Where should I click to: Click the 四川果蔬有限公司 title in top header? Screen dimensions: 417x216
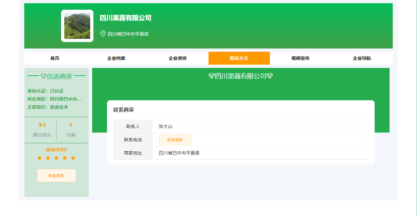point(125,18)
